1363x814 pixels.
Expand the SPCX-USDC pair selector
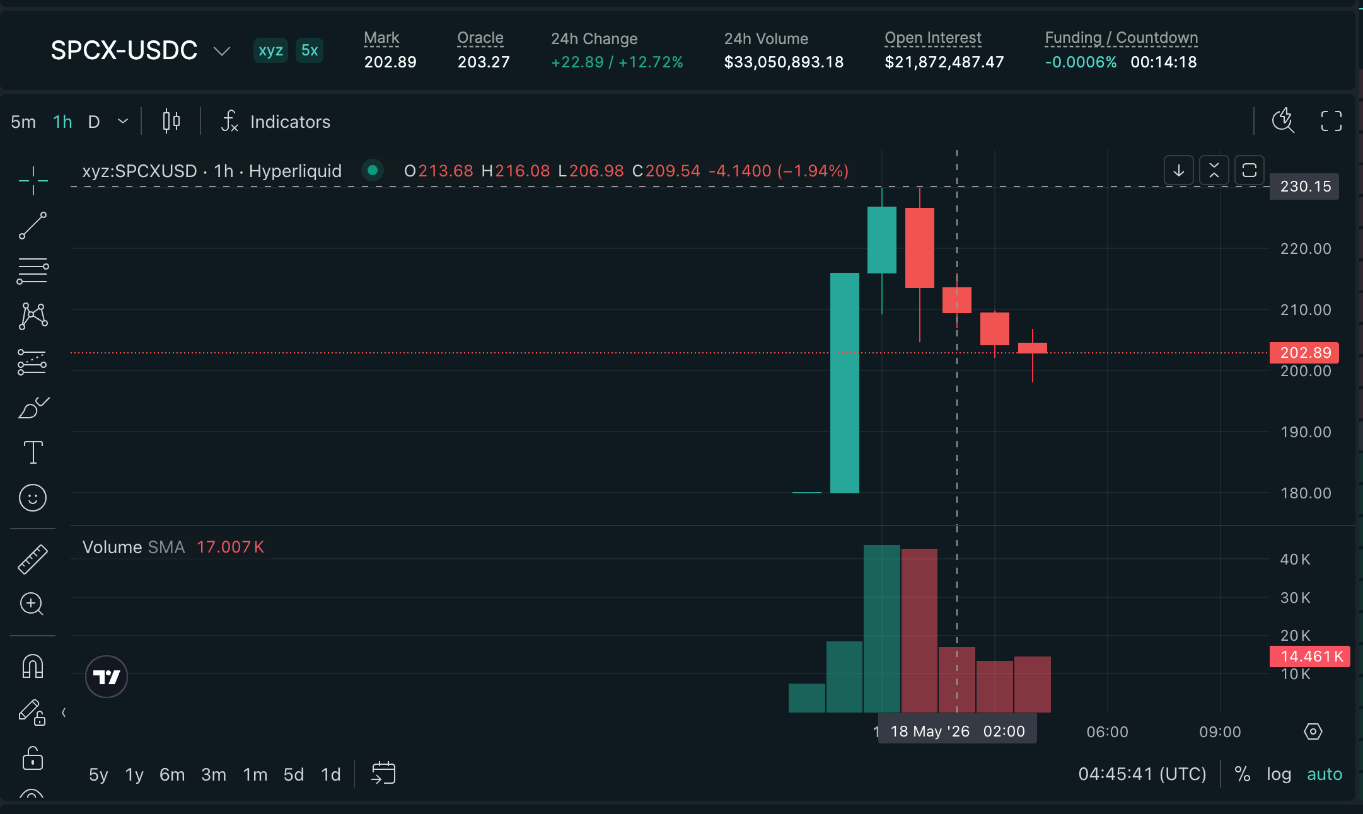pos(221,50)
